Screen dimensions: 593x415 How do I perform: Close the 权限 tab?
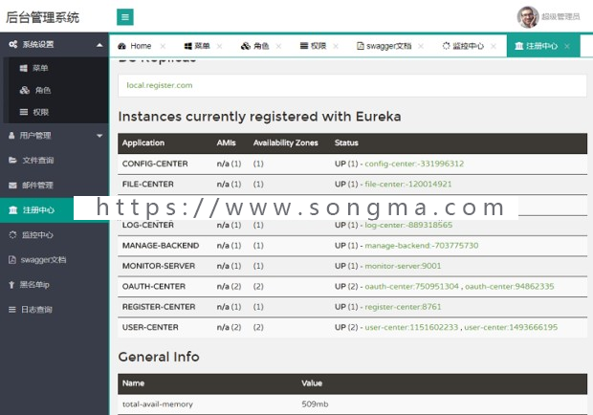(x=336, y=46)
